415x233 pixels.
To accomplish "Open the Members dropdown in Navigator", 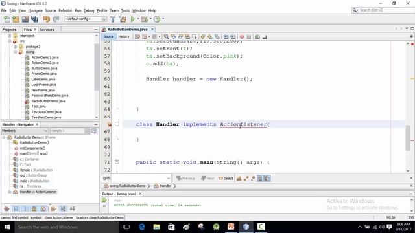I will pos(25,131).
